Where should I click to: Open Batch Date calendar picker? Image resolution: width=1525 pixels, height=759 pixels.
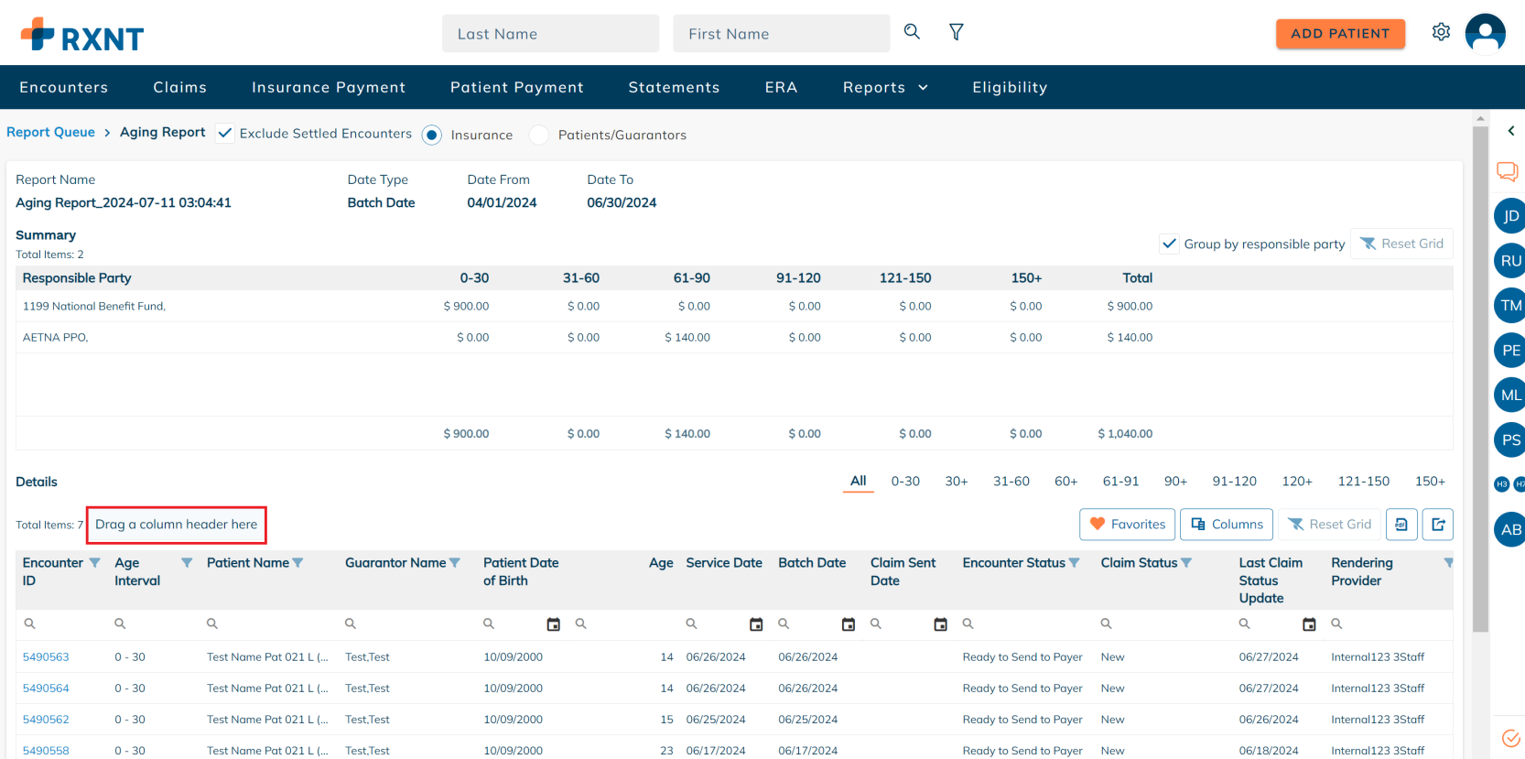pos(848,624)
